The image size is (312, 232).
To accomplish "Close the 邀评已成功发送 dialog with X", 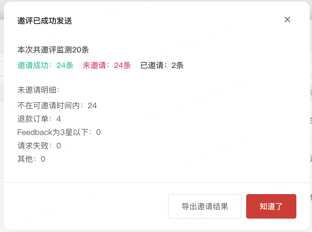I will click(x=287, y=20).
